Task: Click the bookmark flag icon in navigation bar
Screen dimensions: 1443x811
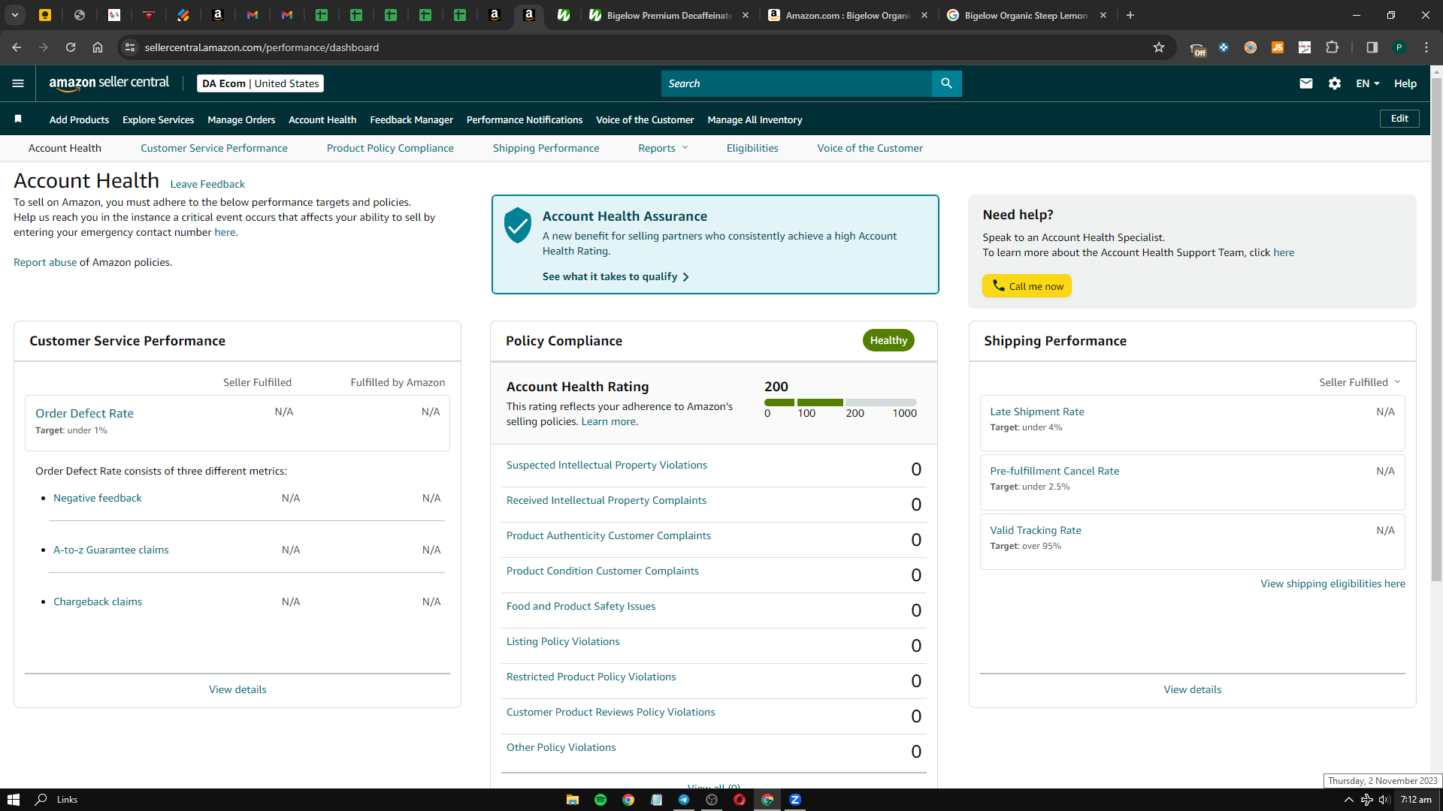Action: 18,119
